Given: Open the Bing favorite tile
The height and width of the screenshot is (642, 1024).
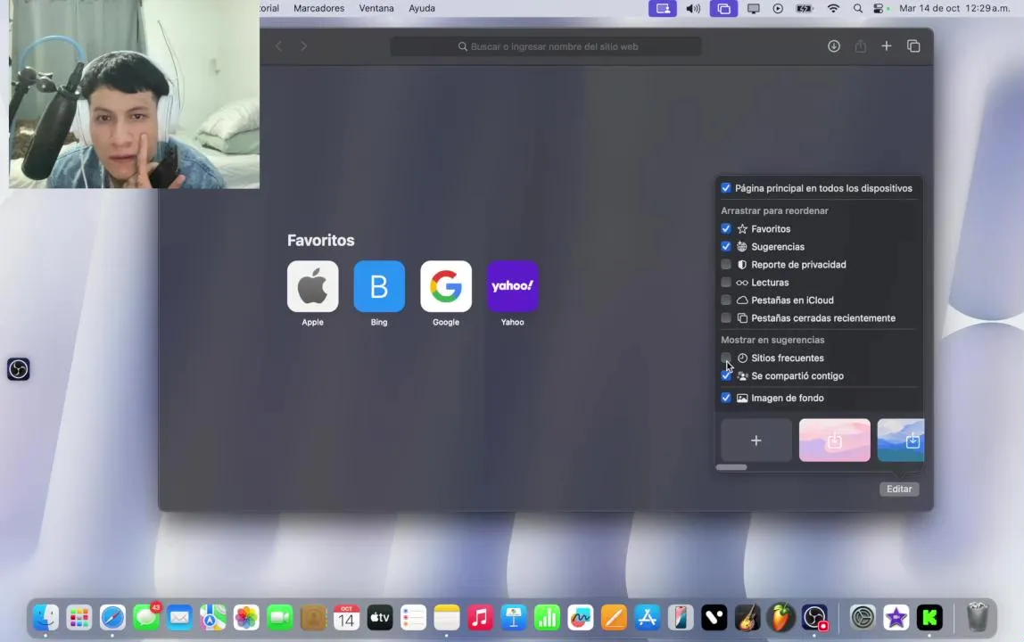Looking at the screenshot, I should coord(379,286).
